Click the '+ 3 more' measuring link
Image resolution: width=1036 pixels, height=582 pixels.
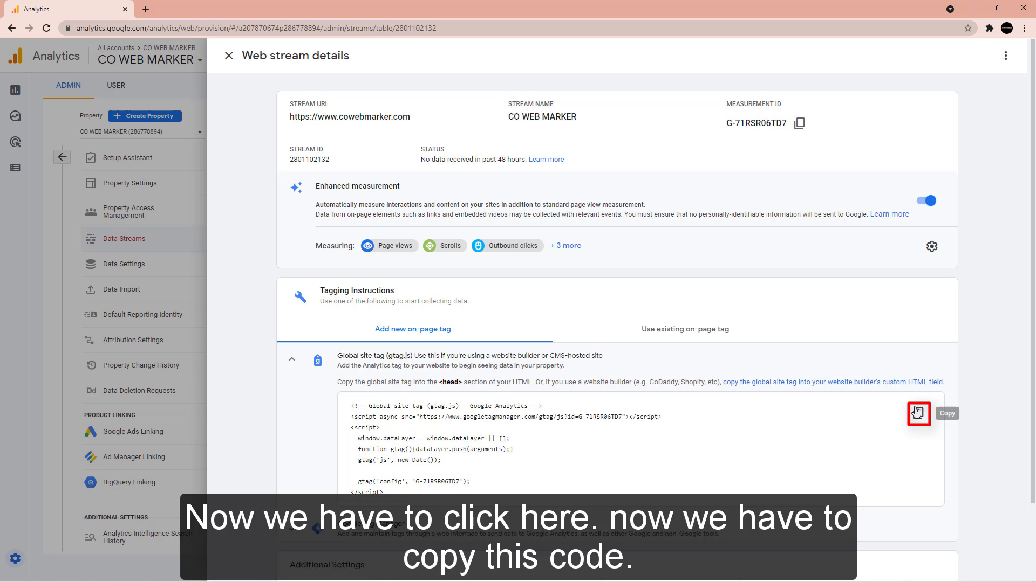tap(565, 246)
